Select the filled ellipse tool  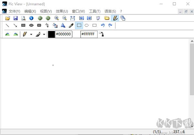pos(31,25)
